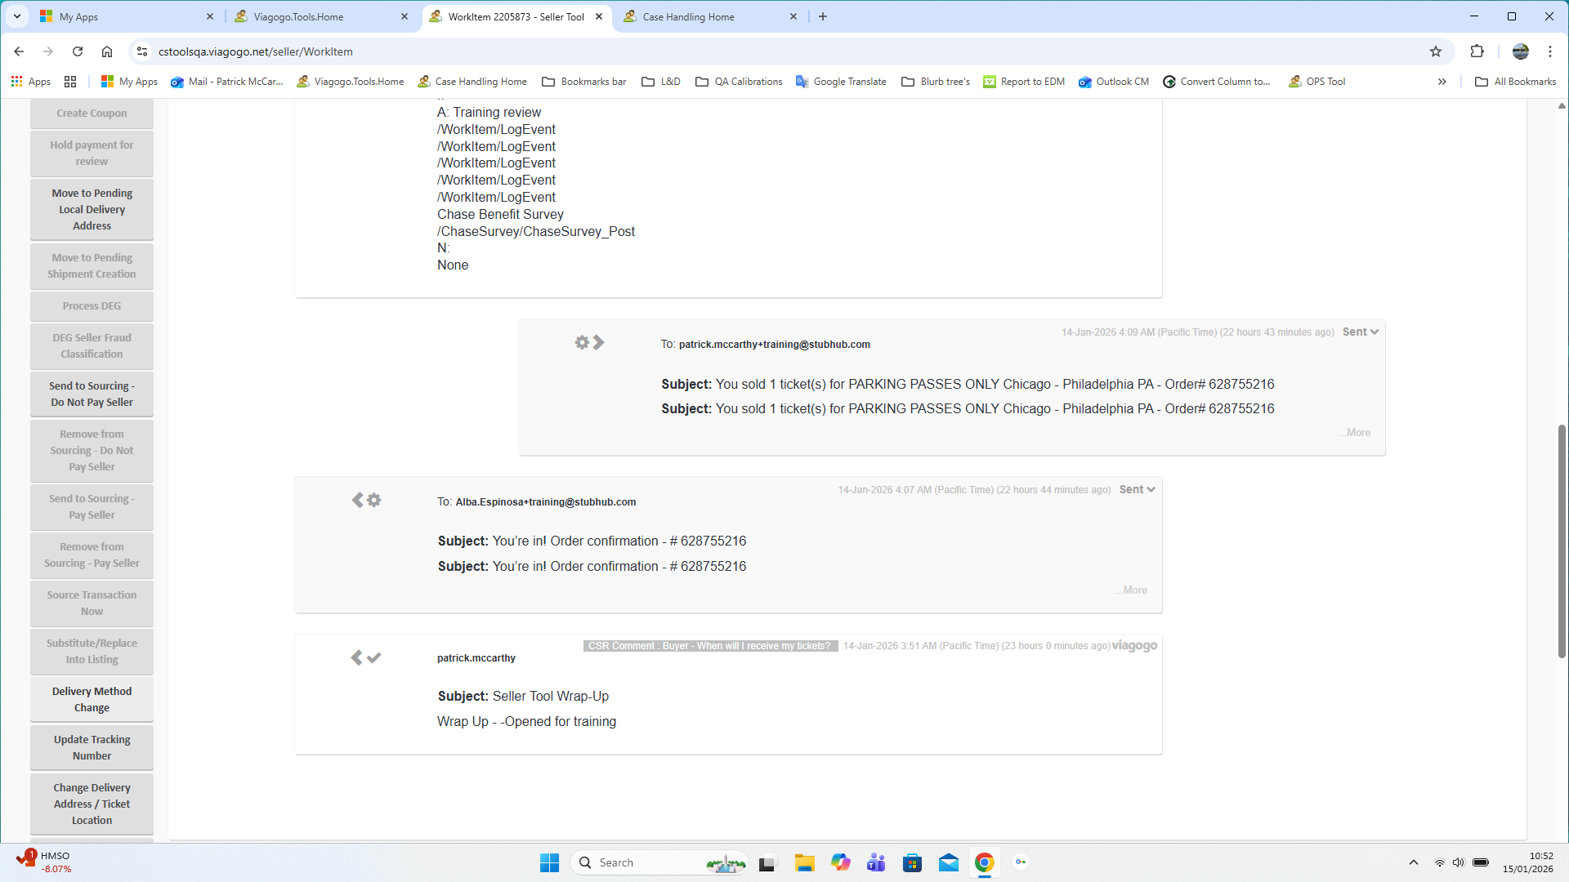
Task: Open the tab search dropdown arrow
Action: (x=16, y=16)
